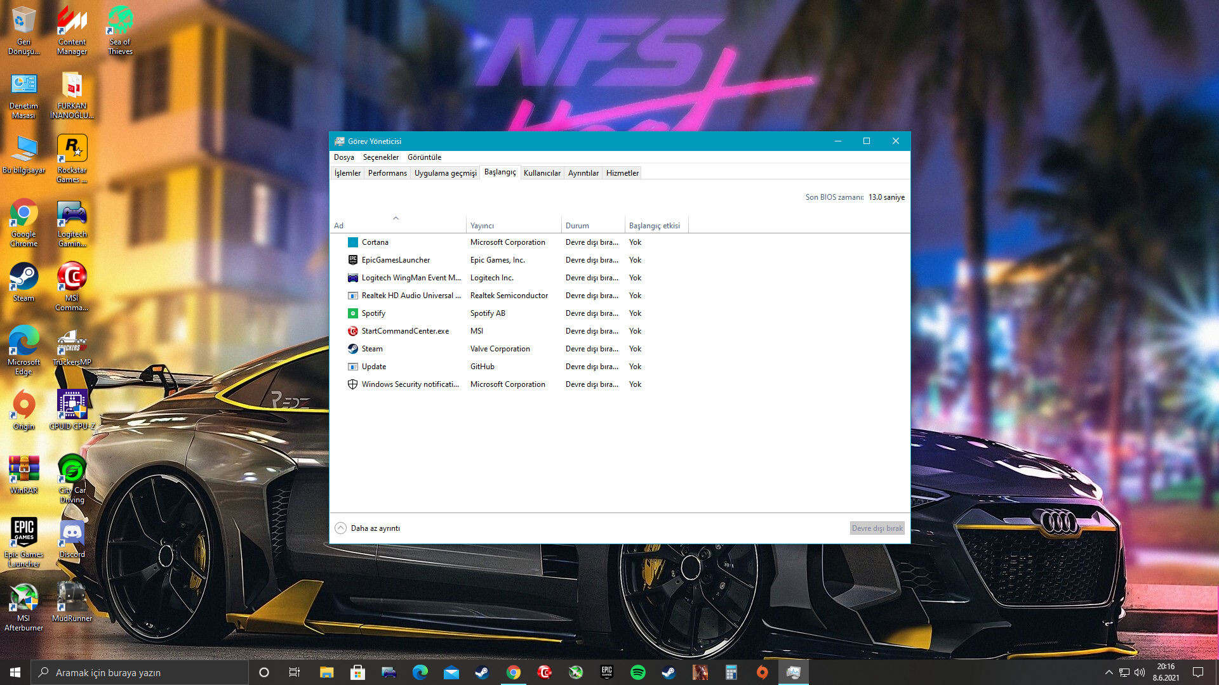This screenshot has width=1219, height=685.
Task: Select the StartCommandCenter.exe MSI entry
Action: (x=405, y=331)
